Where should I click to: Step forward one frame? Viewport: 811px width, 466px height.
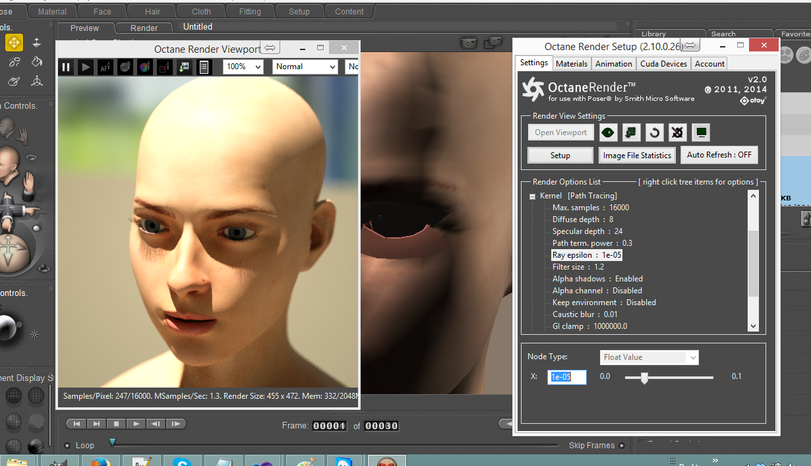coord(175,424)
